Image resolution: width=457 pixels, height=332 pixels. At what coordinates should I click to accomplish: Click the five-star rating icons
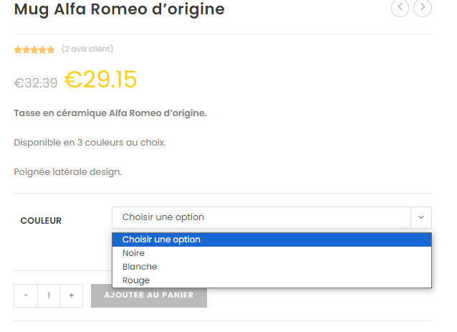[x=34, y=49]
